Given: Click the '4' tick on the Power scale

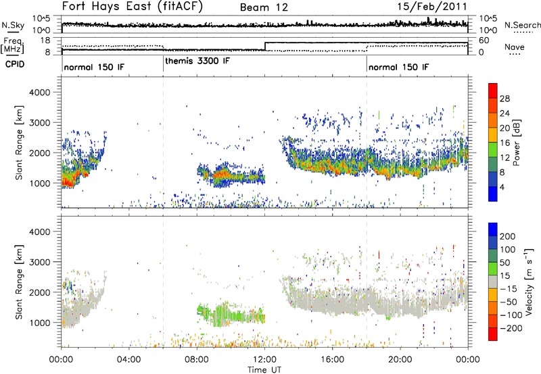Looking at the screenshot, I should pos(502,187).
